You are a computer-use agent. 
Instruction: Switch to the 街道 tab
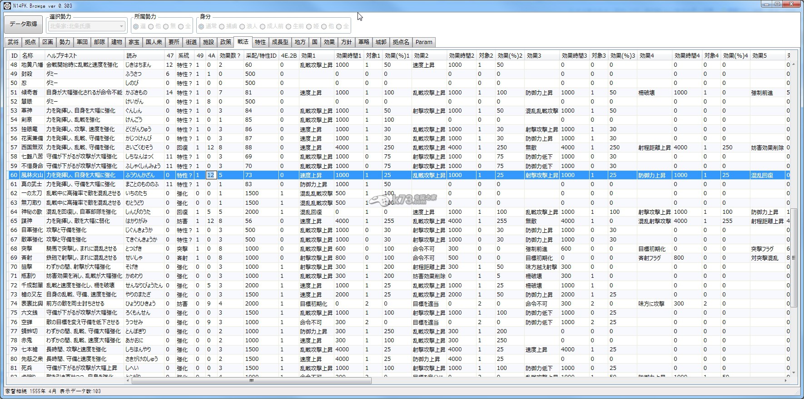[191, 42]
